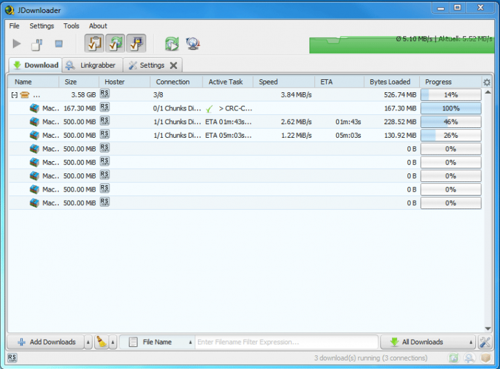
Task: Click the '3 download(s) running' status text
Action: coord(370,358)
